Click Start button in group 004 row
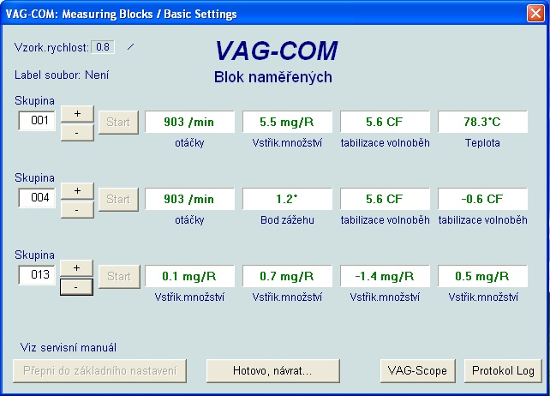 pyautogui.click(x=118, y=200)
